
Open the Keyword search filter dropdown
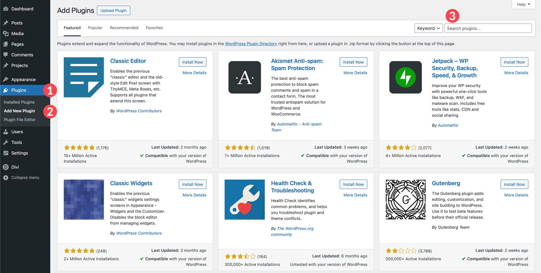pyautogui.click(x=428, y=28)
